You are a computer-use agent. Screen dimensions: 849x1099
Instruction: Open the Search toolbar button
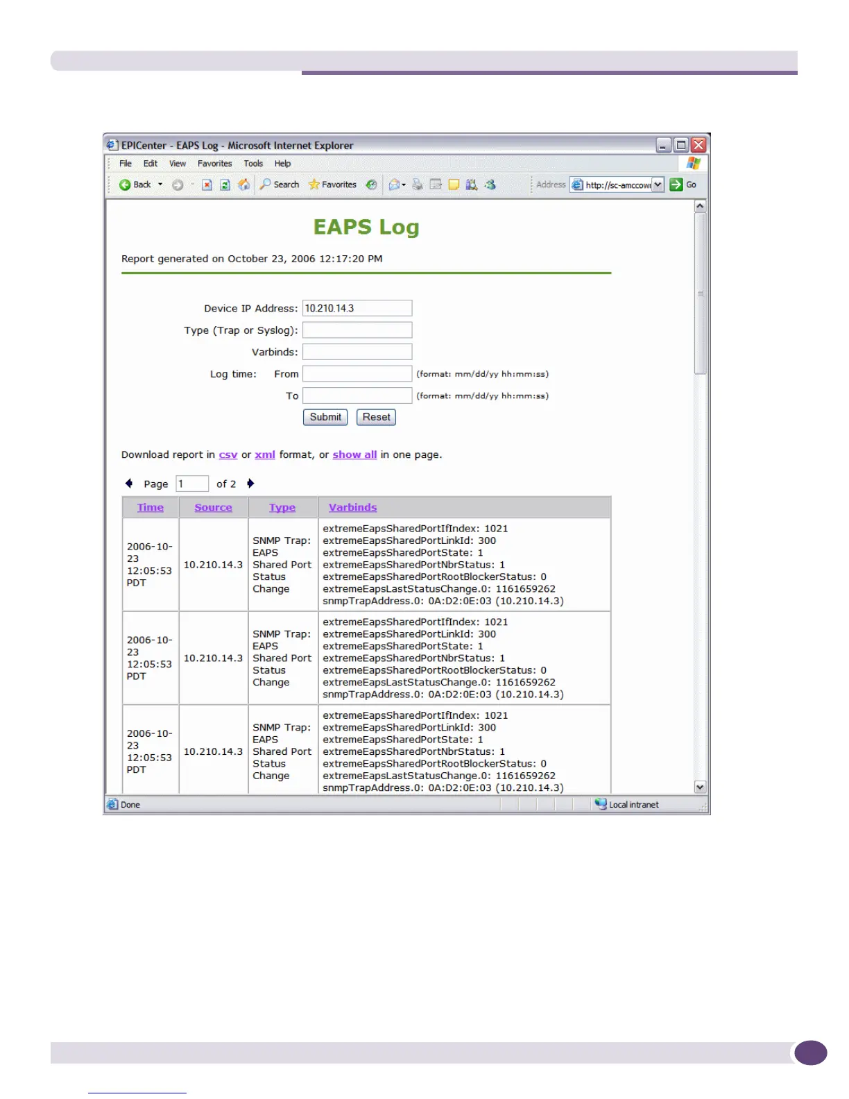pyautogui.click(x=280, y=185)
